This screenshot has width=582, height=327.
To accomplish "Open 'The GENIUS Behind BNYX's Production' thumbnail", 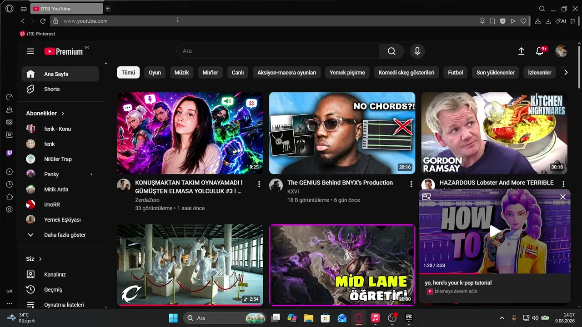I will pos(342,133).
